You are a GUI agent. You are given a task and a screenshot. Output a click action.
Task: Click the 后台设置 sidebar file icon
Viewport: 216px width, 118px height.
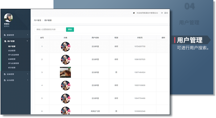click(x=5, y=80)
